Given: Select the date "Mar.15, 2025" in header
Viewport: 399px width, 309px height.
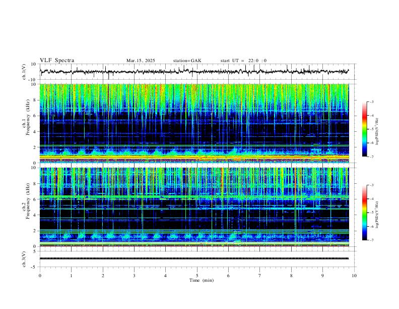Looking at the screenshot, I should pyautogui.click(x=141, y=61).
